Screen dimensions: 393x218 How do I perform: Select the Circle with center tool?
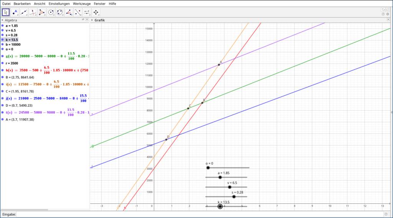pyautogui.click(x=51, y=12)
